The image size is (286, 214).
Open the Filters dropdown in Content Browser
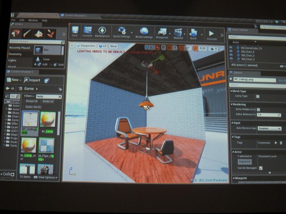pos(29,96)
